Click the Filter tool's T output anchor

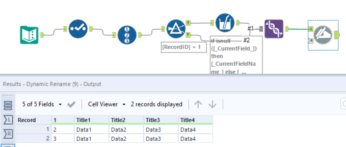pos(189,23)
